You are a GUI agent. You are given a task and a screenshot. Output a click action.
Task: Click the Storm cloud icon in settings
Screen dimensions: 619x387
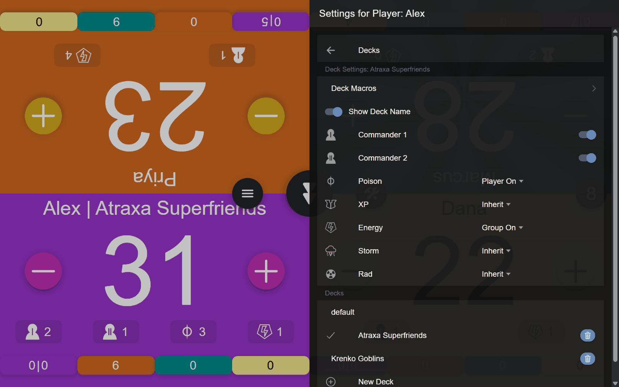[331, 251]
